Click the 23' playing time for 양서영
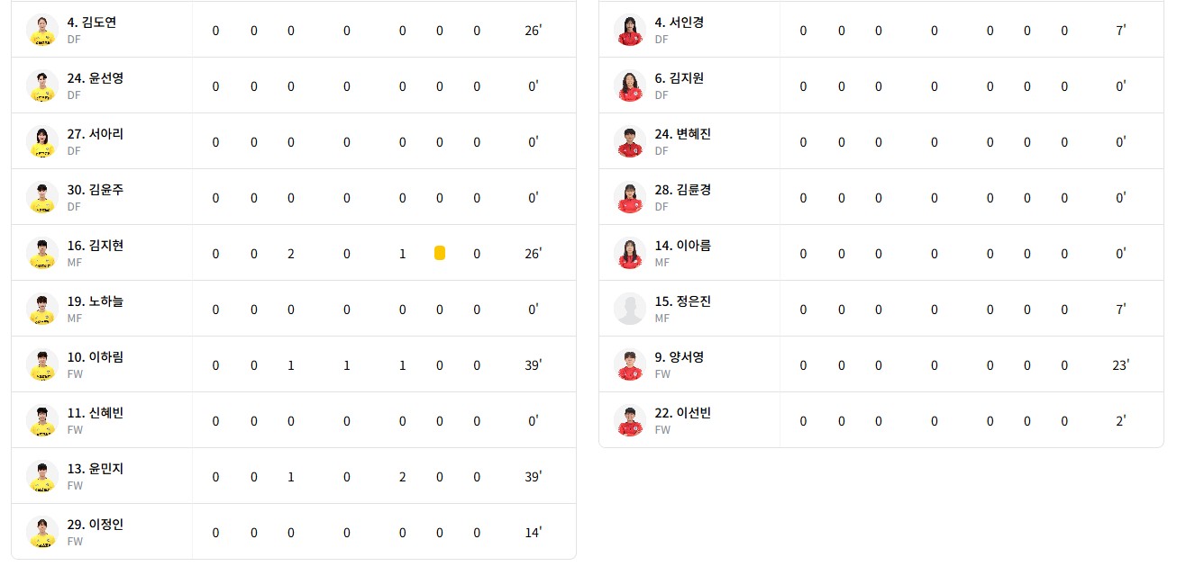This screenshot has width=1177, height=575. point(1120,365)
